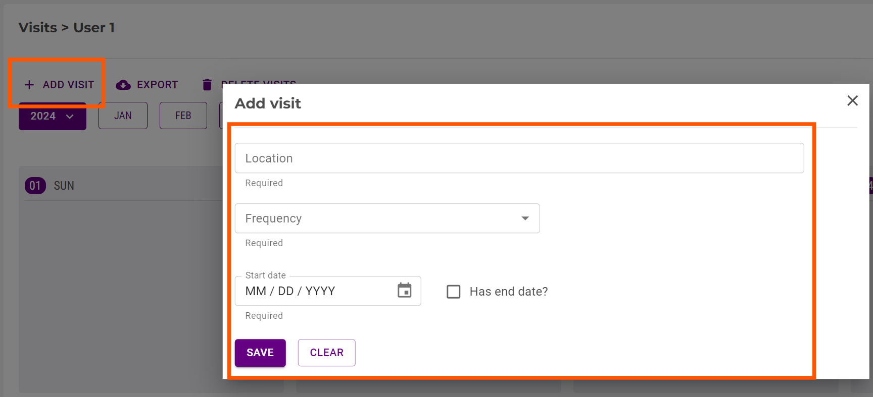
Task: Click the chevron next to 2024
Action: click(70, 117)
